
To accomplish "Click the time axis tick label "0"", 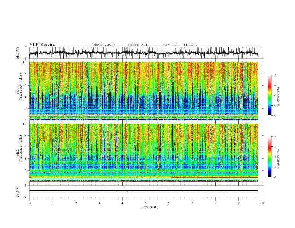I will 29,203.
